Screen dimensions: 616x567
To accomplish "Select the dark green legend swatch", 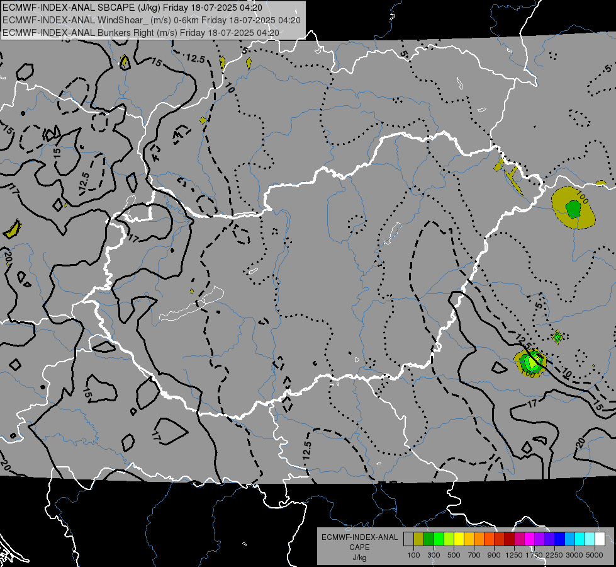I will tap(428, 539).
